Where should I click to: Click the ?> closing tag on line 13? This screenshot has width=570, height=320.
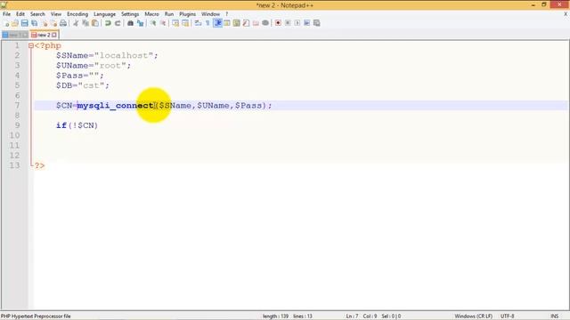[39, 165]
